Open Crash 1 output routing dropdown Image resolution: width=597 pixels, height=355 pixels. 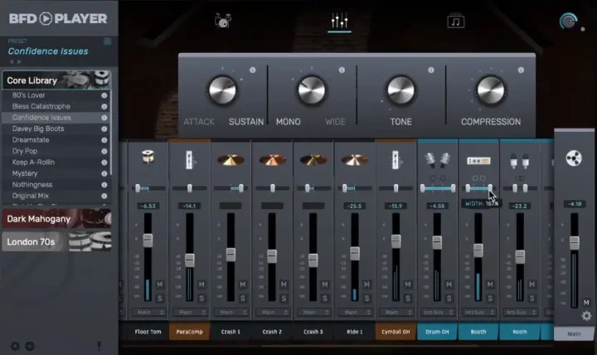coord(231,313)
